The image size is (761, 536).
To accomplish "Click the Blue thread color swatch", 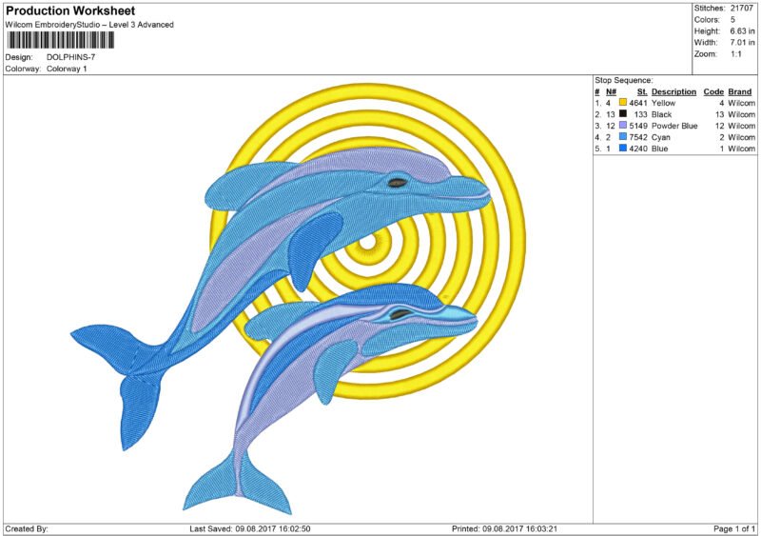I will click(x=623, y=149).
